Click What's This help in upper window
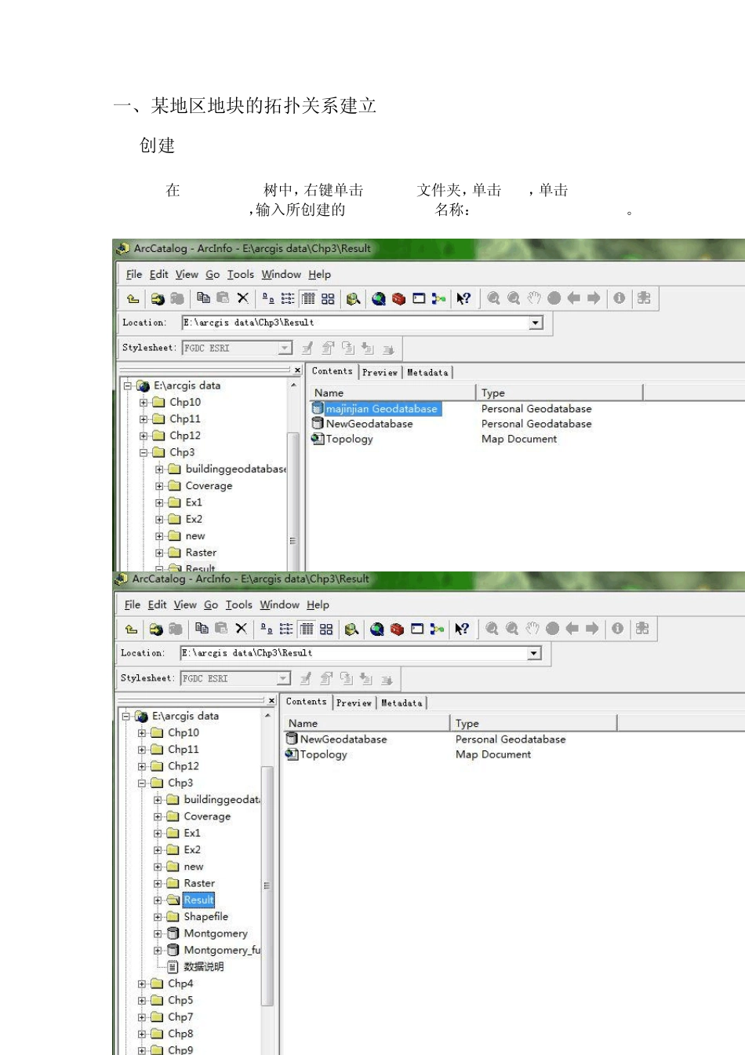 pyautogui.click(x=463, y=298)
